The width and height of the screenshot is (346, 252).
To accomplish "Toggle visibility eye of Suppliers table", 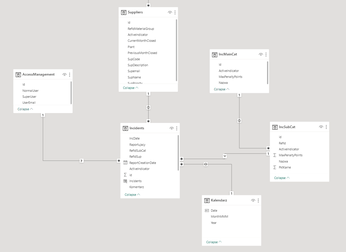I will point(170,13).
